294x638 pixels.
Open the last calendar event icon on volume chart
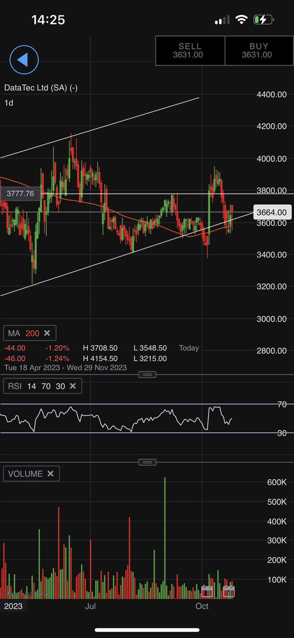coord(229,591)
